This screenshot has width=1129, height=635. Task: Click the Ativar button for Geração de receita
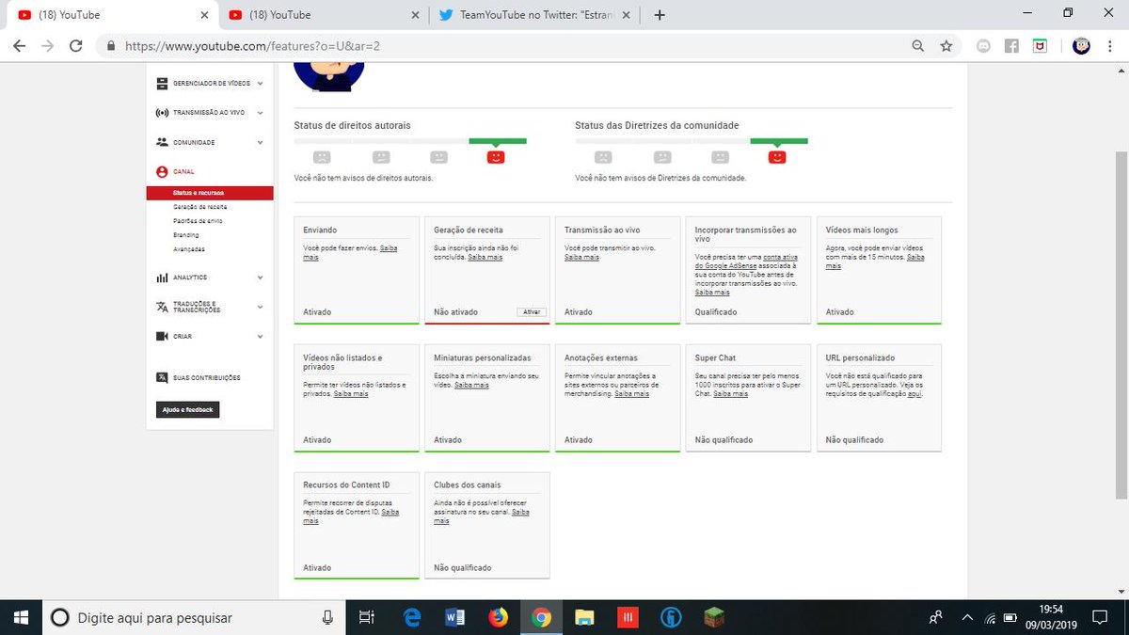[x=532, y=311]
